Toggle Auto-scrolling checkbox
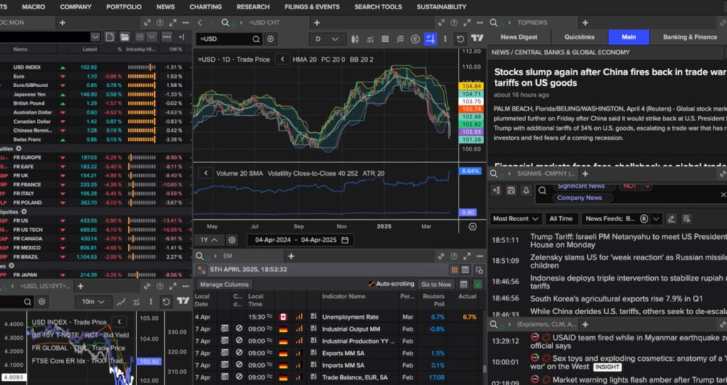This screenshot has height=385, width=727. (x=371, y=284)
